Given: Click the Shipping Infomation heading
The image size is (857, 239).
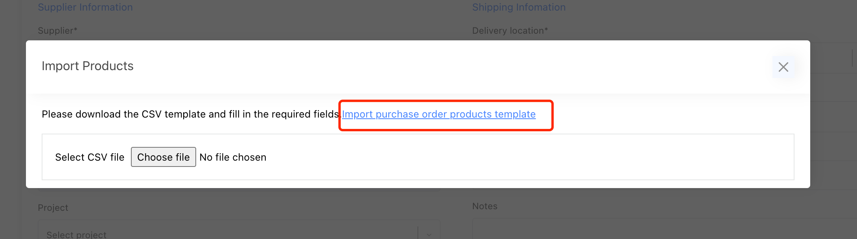Looking at the screenshot, I should [x=519, y=7].
